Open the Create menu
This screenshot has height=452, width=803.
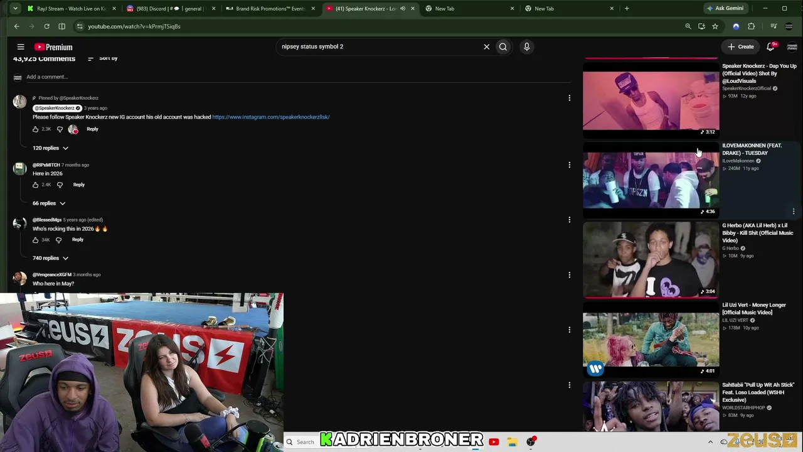point(741,46)
